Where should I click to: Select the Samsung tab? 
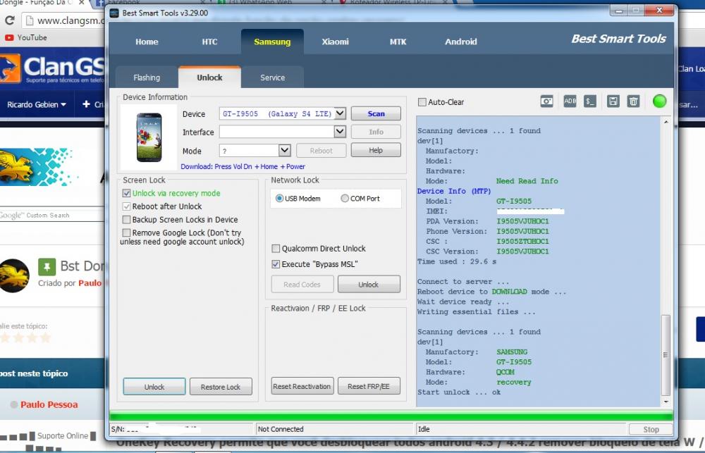(272, 42)
